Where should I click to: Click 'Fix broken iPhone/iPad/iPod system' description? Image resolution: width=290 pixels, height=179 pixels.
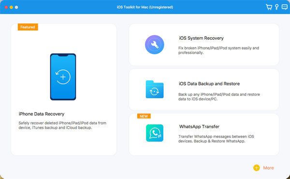[x=218, y=50]
